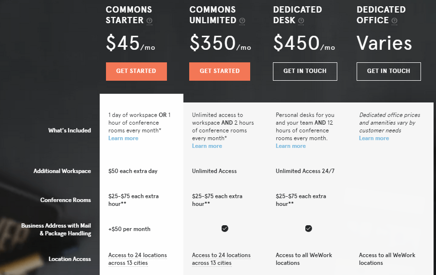Select the Dedicated Office plan heading

[381, 15]
